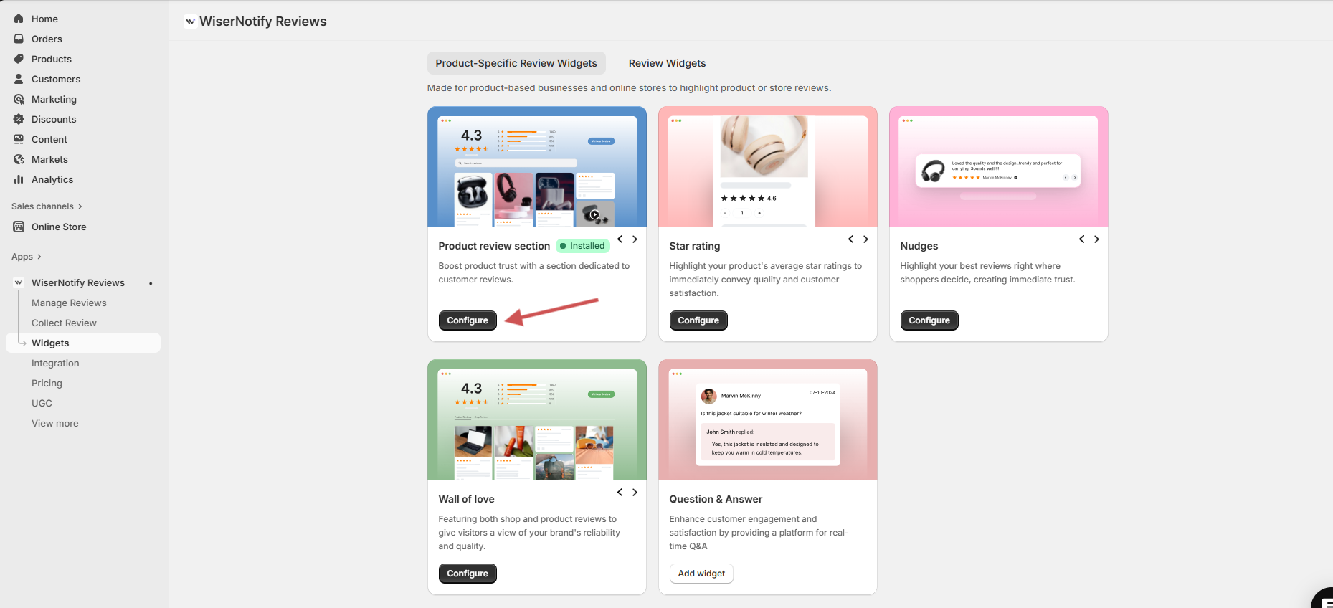The width and height of the screenshot is (1333, 608).
Task: Show next preview for Wall of love
Action: click(635, 493)
